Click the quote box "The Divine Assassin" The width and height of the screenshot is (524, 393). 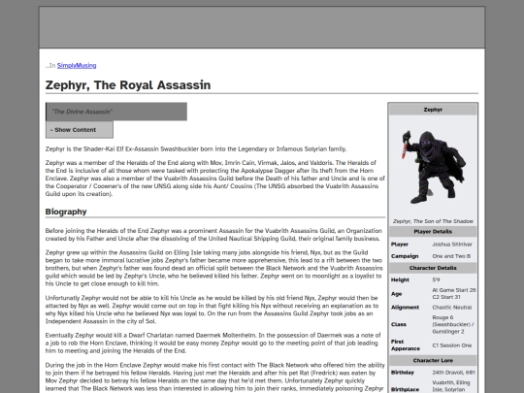click(116, 112)
